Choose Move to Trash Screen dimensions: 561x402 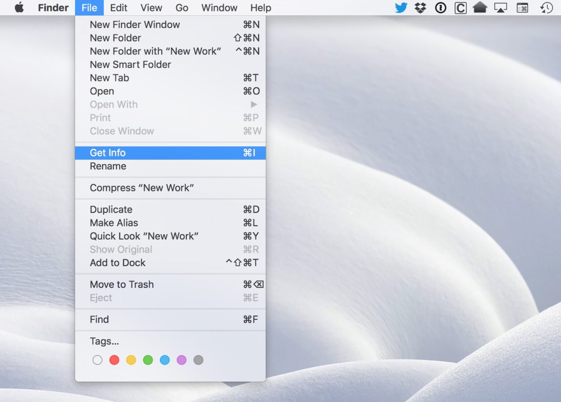[x=170, y=284]
